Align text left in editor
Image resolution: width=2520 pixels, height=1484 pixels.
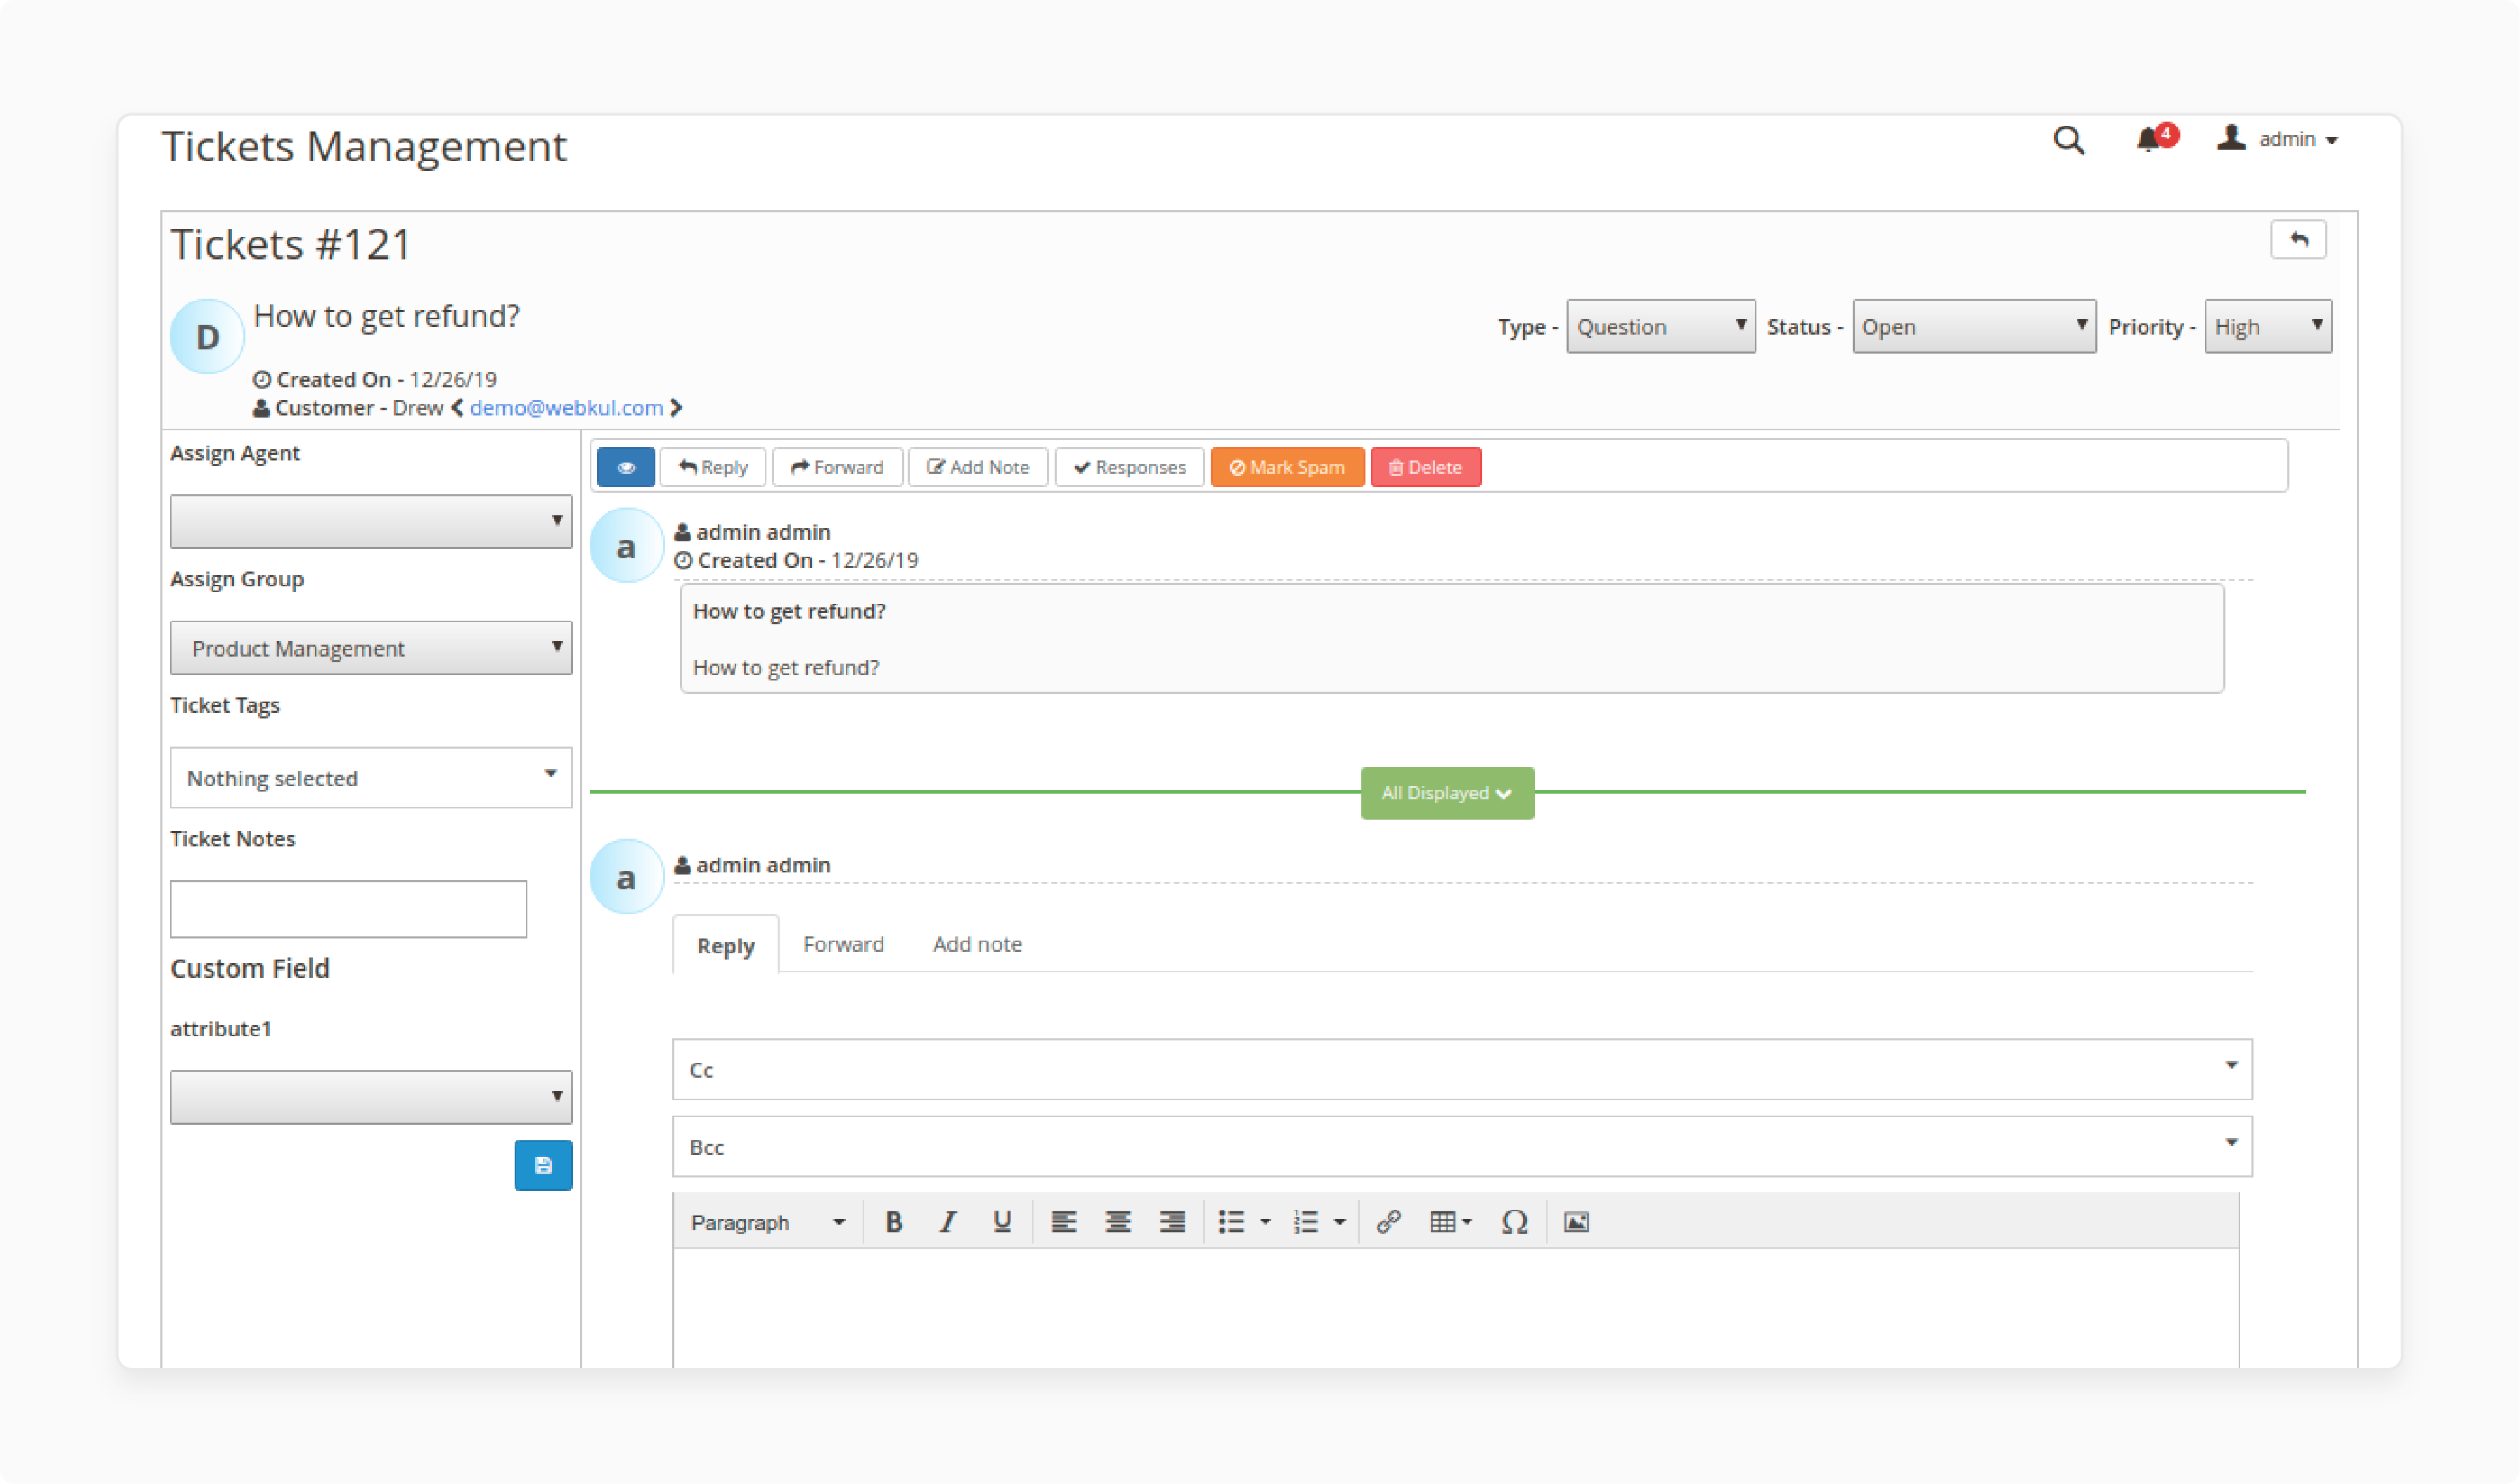1064,1222
